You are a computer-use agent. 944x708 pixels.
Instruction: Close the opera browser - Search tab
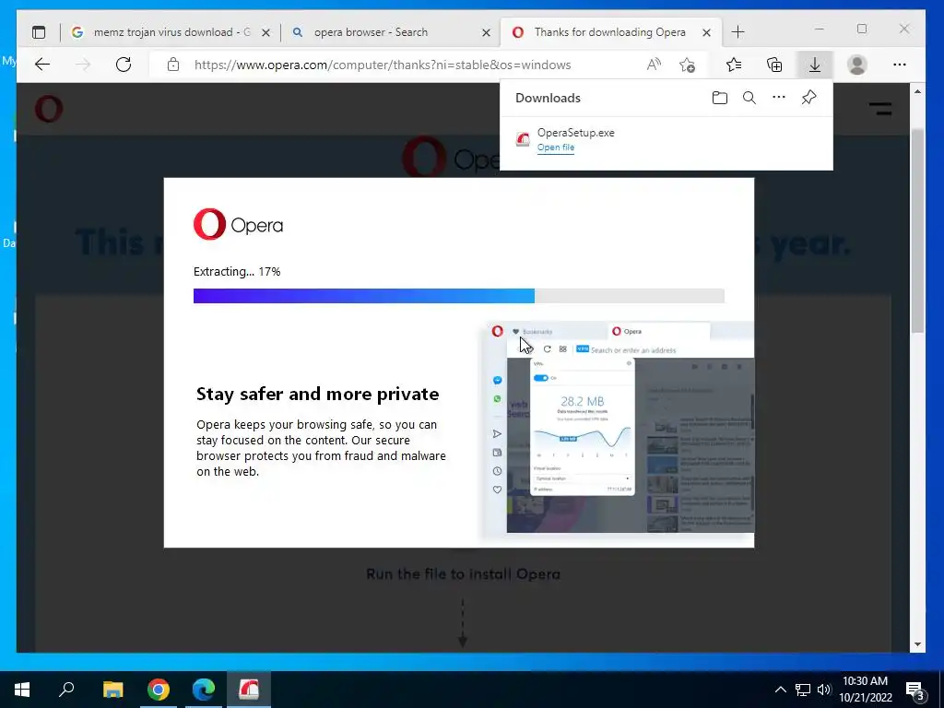click(486, 32)
